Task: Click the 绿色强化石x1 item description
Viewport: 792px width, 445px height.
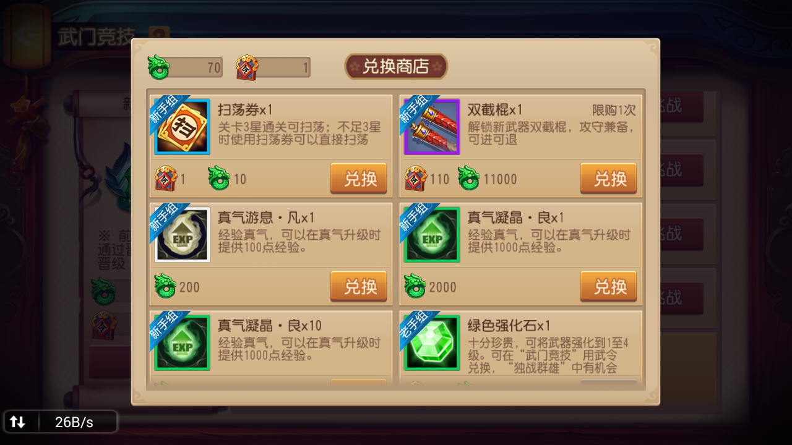Action: click(548, 355)
